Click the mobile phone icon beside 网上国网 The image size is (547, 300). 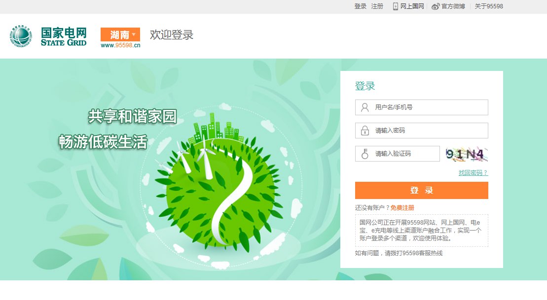point(395,6)
